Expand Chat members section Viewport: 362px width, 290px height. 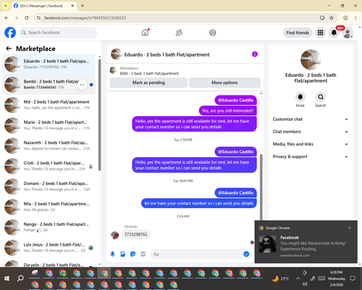pos(311,132)
